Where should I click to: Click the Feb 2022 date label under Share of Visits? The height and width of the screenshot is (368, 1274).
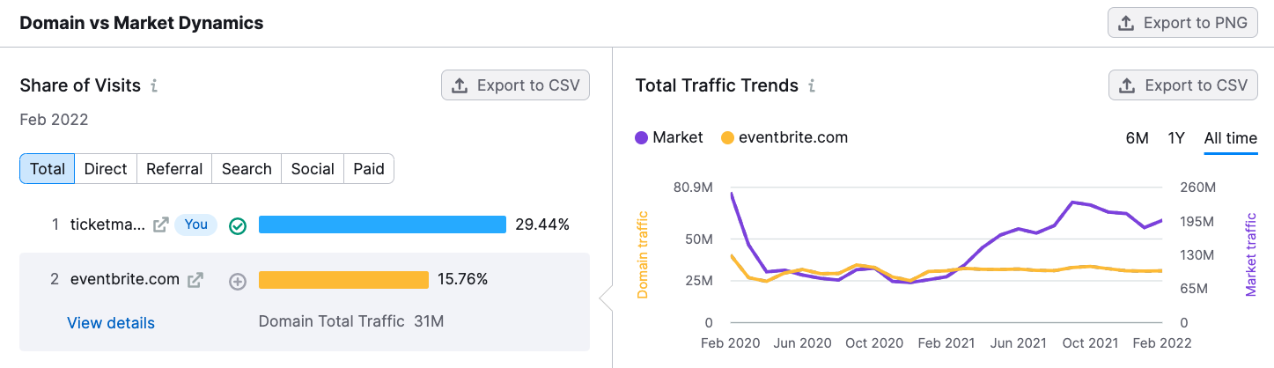coord(55,120)
